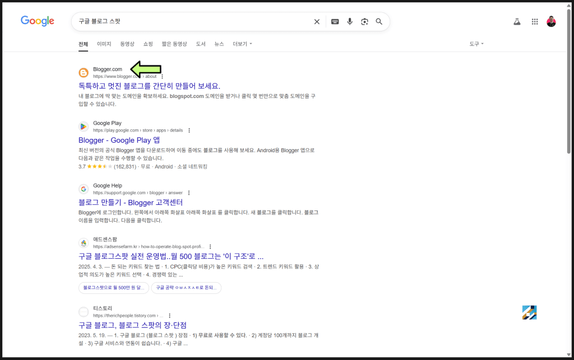Open the Blogger - Google Play 앱 result link
574x360 pixels.
(118, 140)
